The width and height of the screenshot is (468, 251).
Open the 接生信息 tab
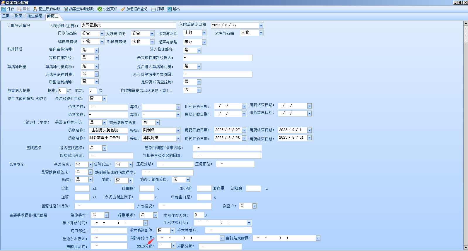35,16
